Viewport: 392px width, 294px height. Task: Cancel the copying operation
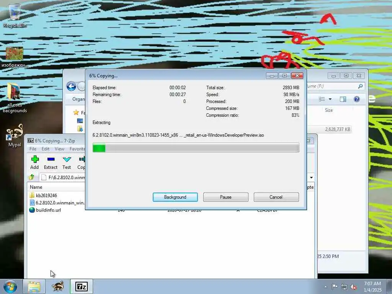[276, 197]
